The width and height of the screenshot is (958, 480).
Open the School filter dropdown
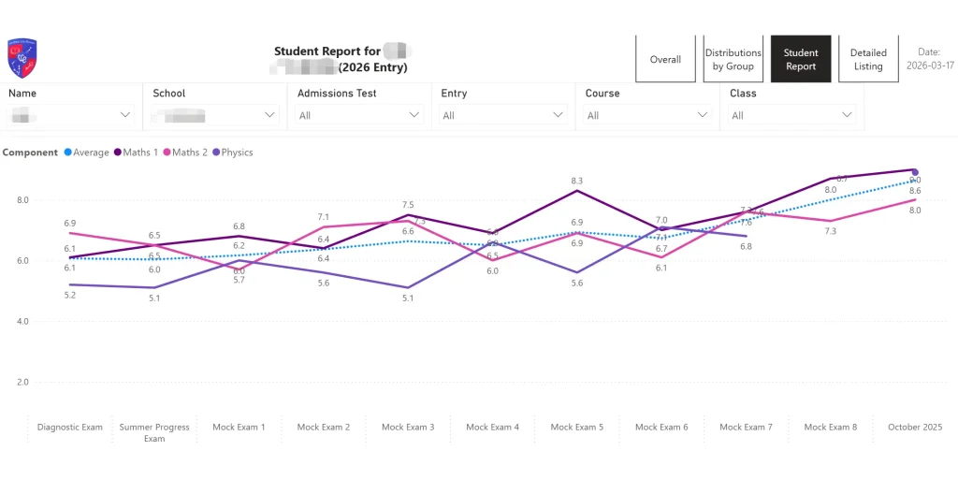point(269,114)
